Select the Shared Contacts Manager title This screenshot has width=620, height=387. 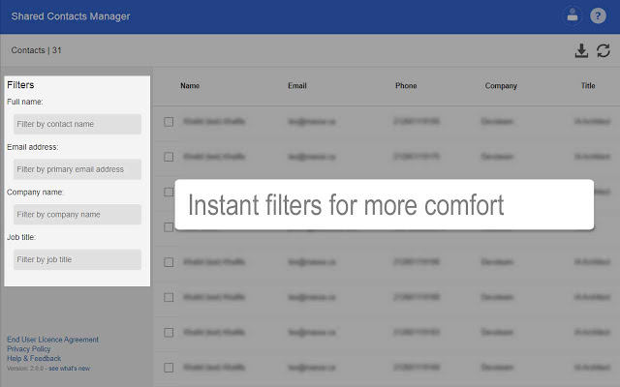[71, 16]
